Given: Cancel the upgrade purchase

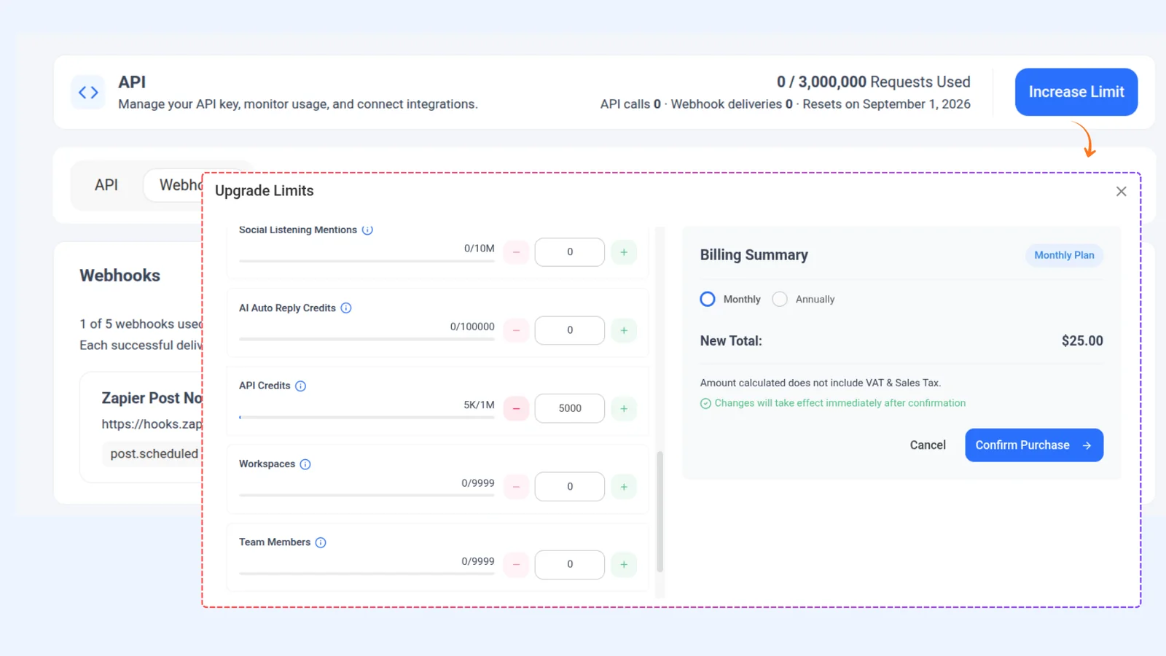Looking at the screenshot, I should point(928,445).
